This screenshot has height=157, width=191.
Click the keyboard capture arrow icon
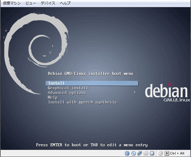(167, 153)
